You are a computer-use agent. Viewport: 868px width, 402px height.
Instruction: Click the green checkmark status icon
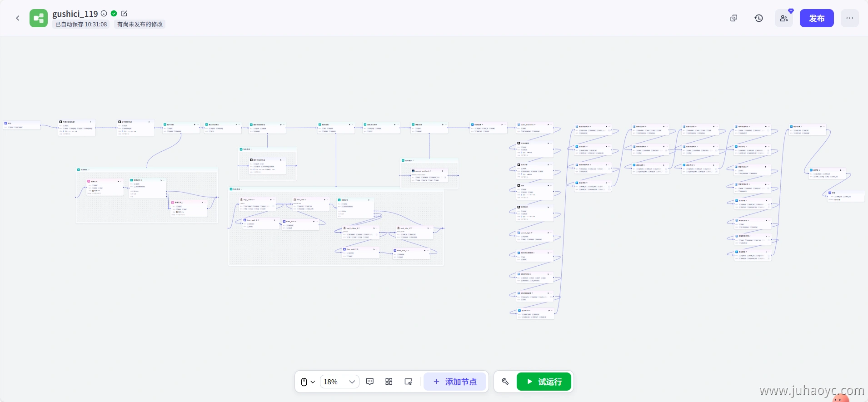[114, 14]
